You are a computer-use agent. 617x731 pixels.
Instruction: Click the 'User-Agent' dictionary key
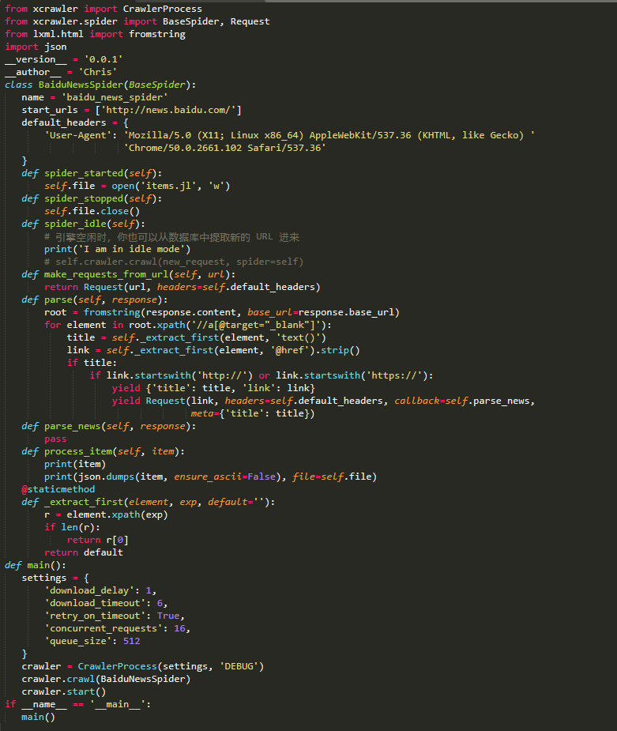click(x=78, y=135)
